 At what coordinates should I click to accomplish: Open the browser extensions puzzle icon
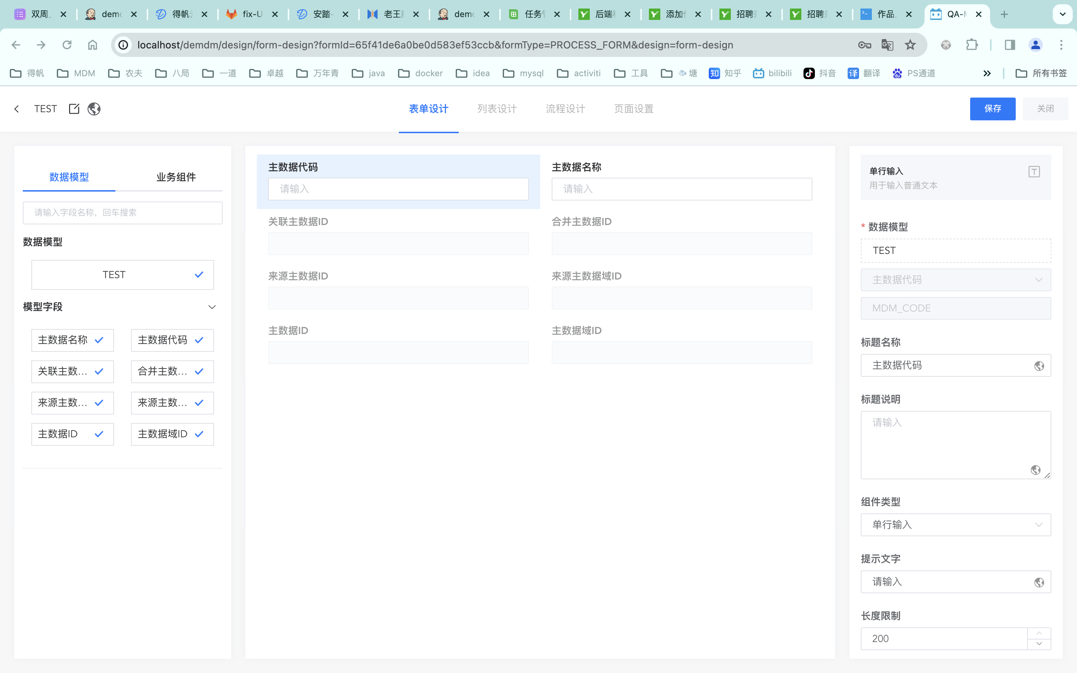(x=972, y=45)
